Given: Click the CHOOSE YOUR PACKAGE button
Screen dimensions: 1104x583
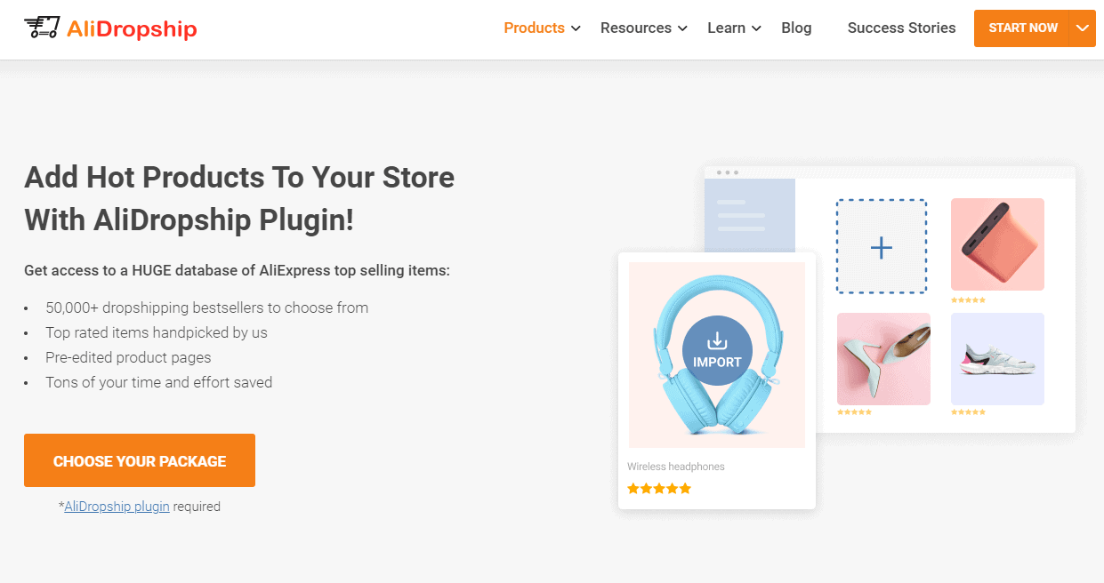Looking at the screenshot, I should pyautogui.click(x=140, y=460).
